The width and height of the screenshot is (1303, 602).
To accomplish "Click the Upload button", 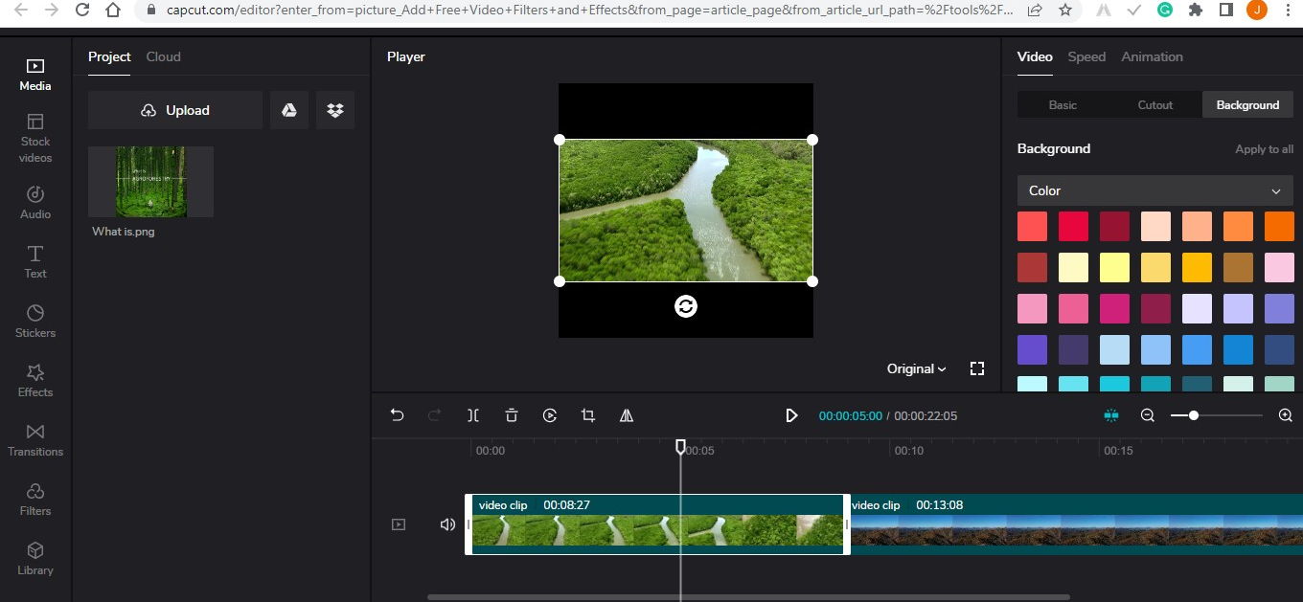I will (x=175, y=110).
